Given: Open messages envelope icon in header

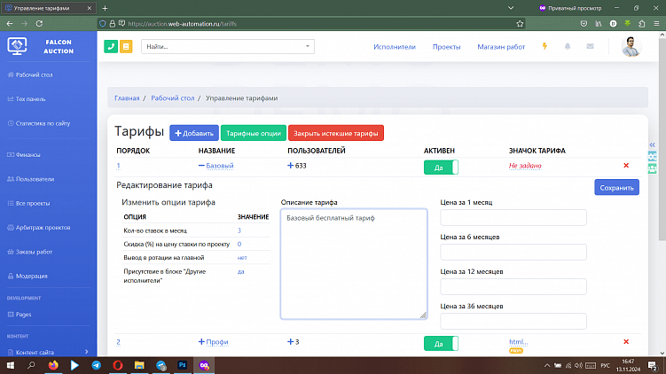Looking at the screenshot, I should (x=590, y=46).
